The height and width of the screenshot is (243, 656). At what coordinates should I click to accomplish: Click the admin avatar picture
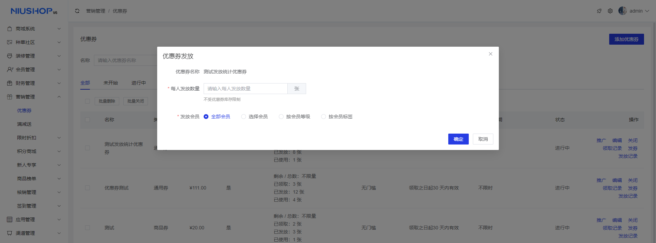(623, 11)
